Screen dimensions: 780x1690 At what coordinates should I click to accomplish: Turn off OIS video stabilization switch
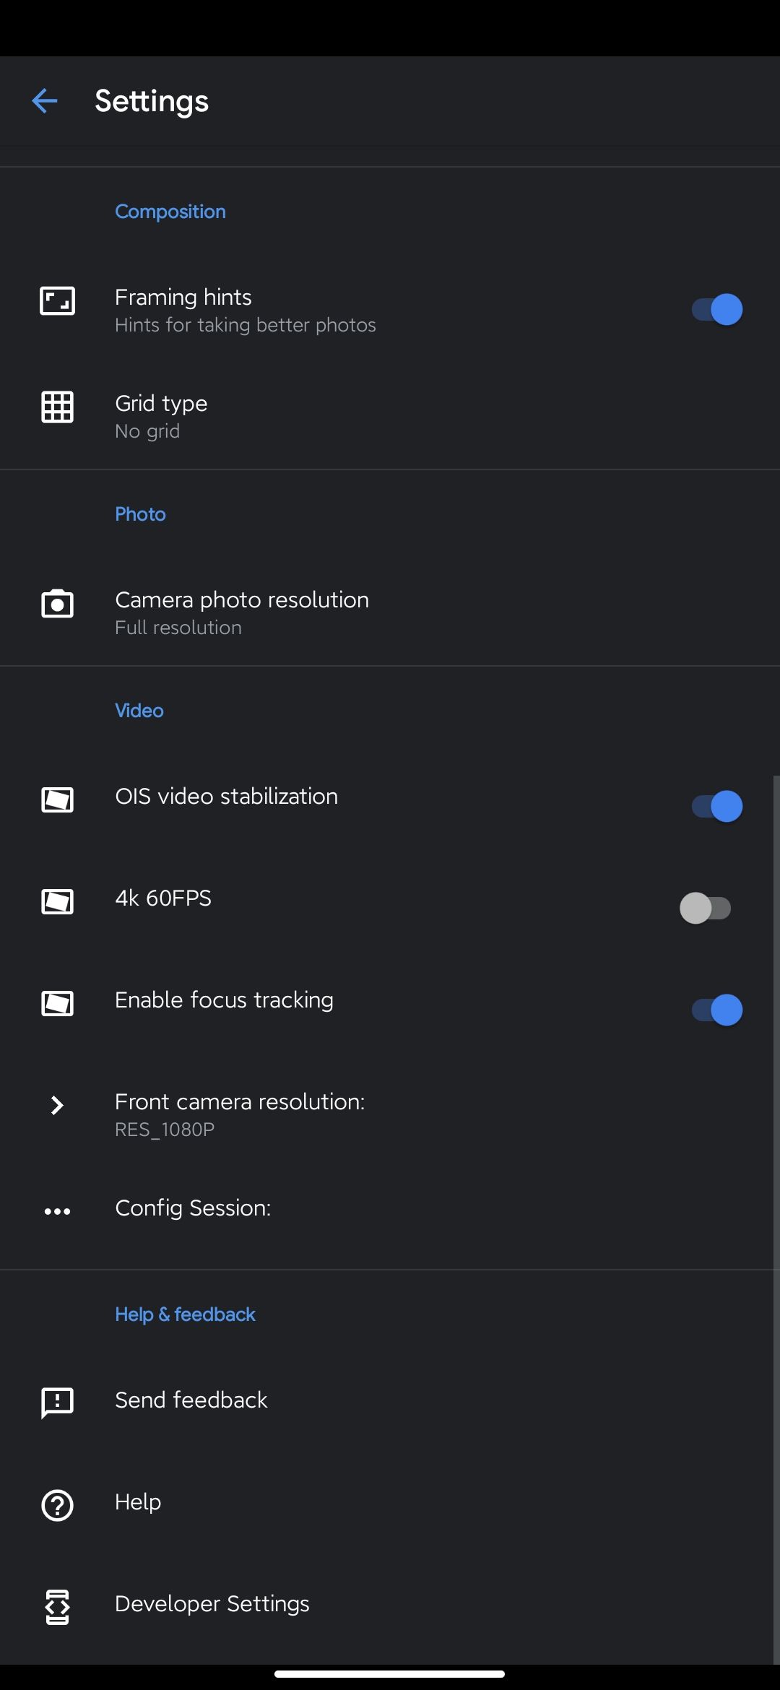pos(716,807)
